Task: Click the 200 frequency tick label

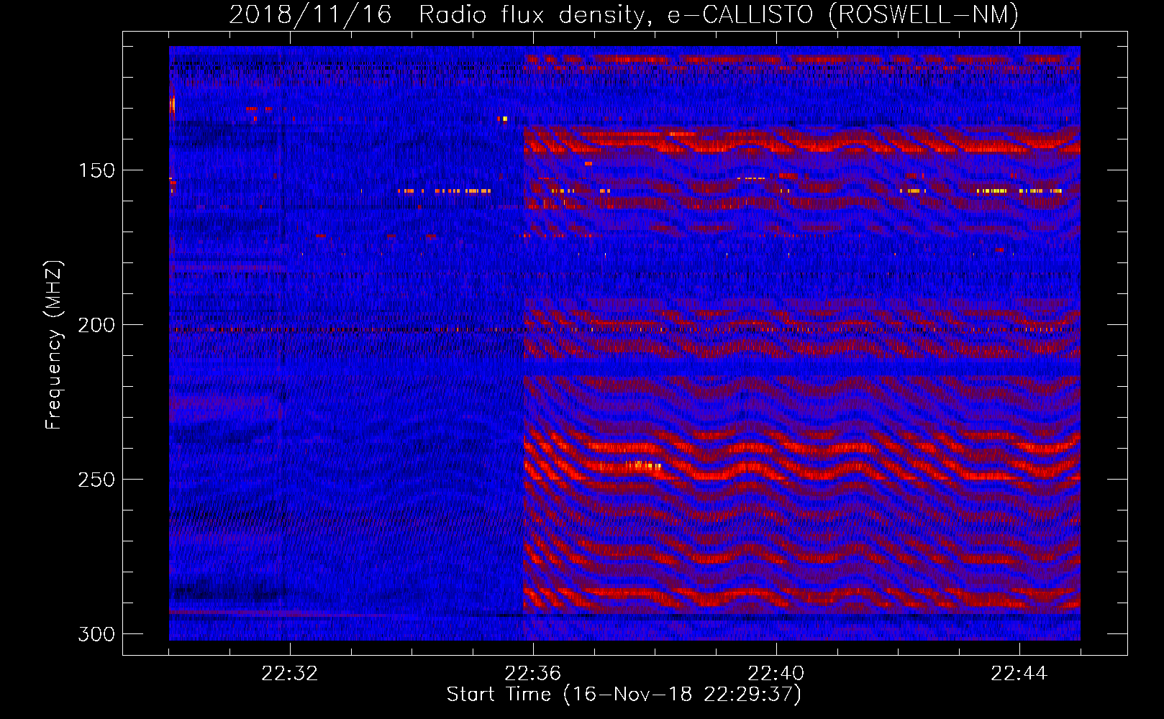Action: [x=96, y=325]
